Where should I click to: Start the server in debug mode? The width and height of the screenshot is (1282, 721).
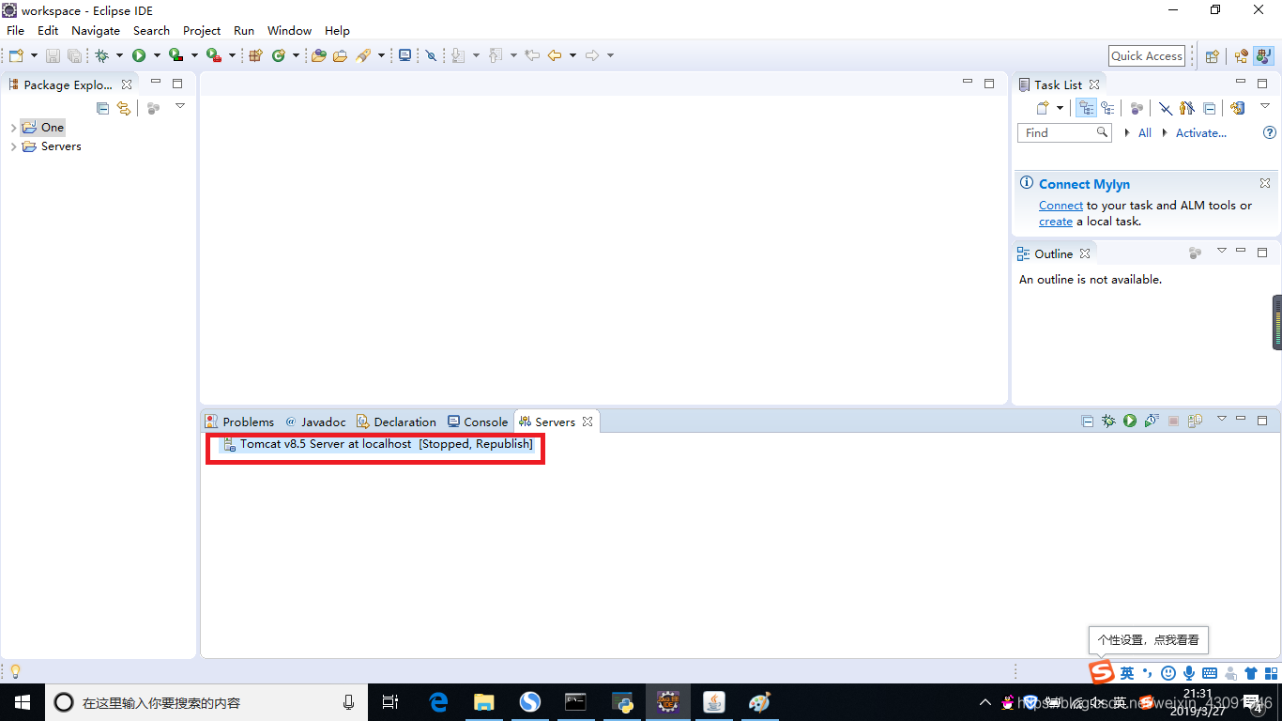click(1108, 421)
